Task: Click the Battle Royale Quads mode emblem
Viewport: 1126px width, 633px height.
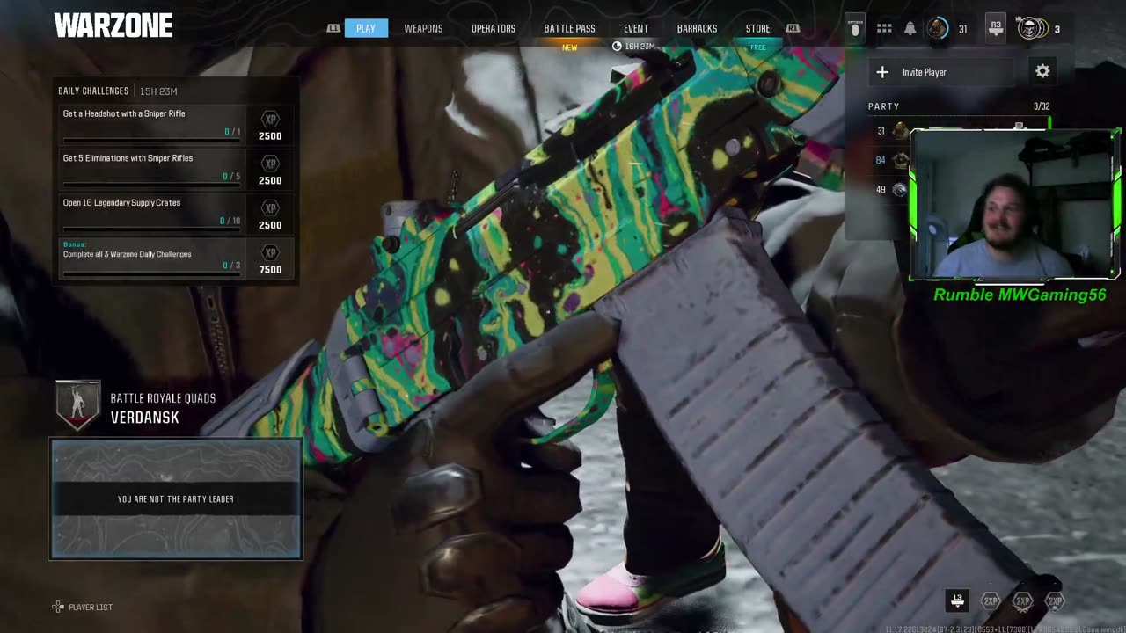Action: tap(77, 405)
